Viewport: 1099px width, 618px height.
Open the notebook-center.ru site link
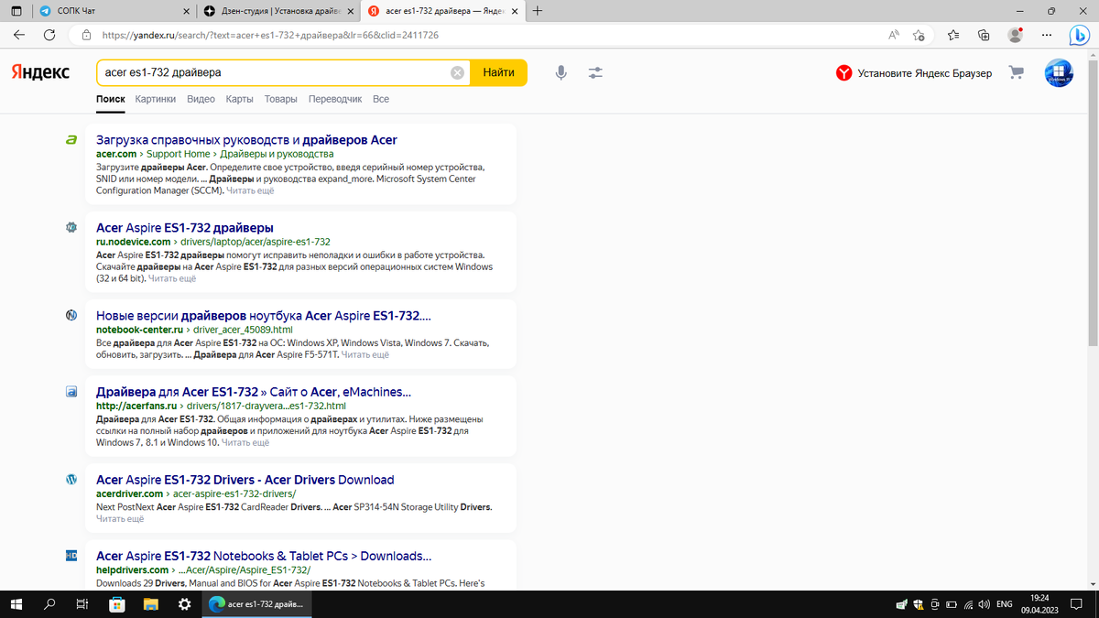click(139, 330)
